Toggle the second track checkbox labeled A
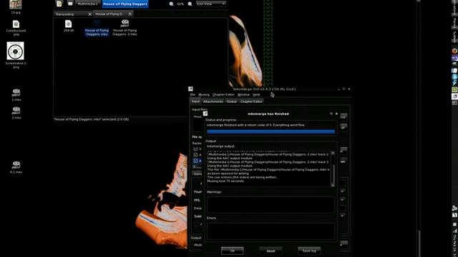458x257 pixels. (x=195, y=155)
